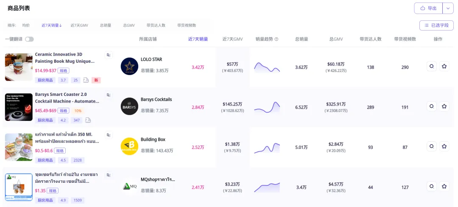Click the search icon for the Ceramic Mug row

coord(431,67)
